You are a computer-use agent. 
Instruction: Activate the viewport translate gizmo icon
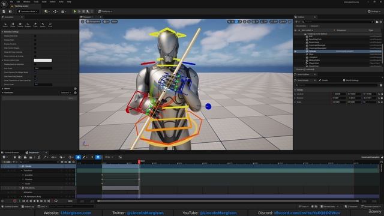233,22
